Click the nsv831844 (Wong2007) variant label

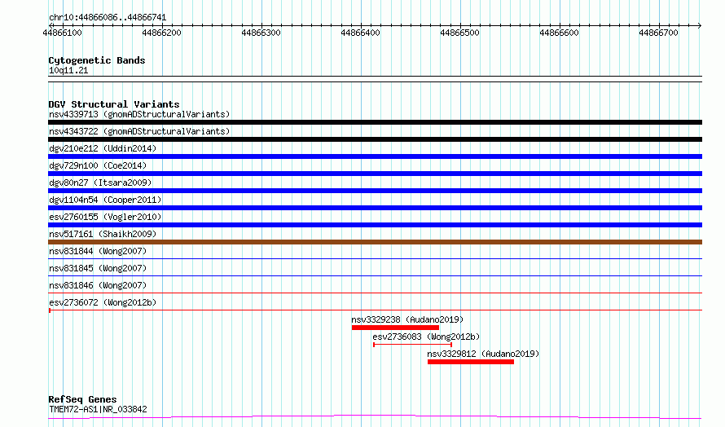98,251
